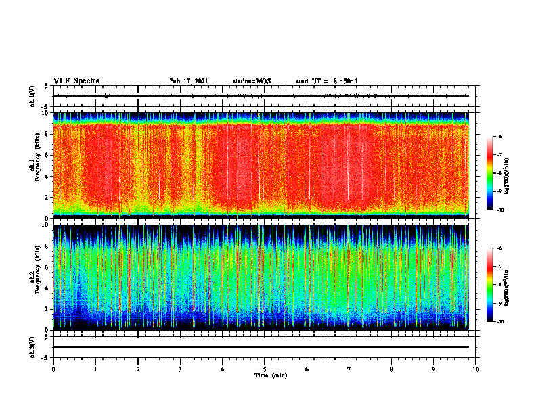Click the time axis tick label "2"
536x414 pixels.
(x=138, y=369)
